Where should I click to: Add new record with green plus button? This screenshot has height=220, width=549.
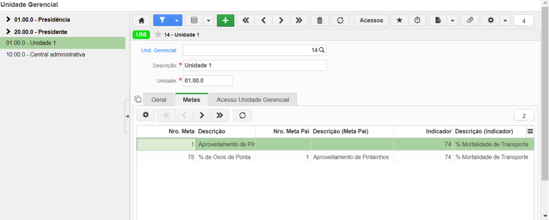[226, 21]
